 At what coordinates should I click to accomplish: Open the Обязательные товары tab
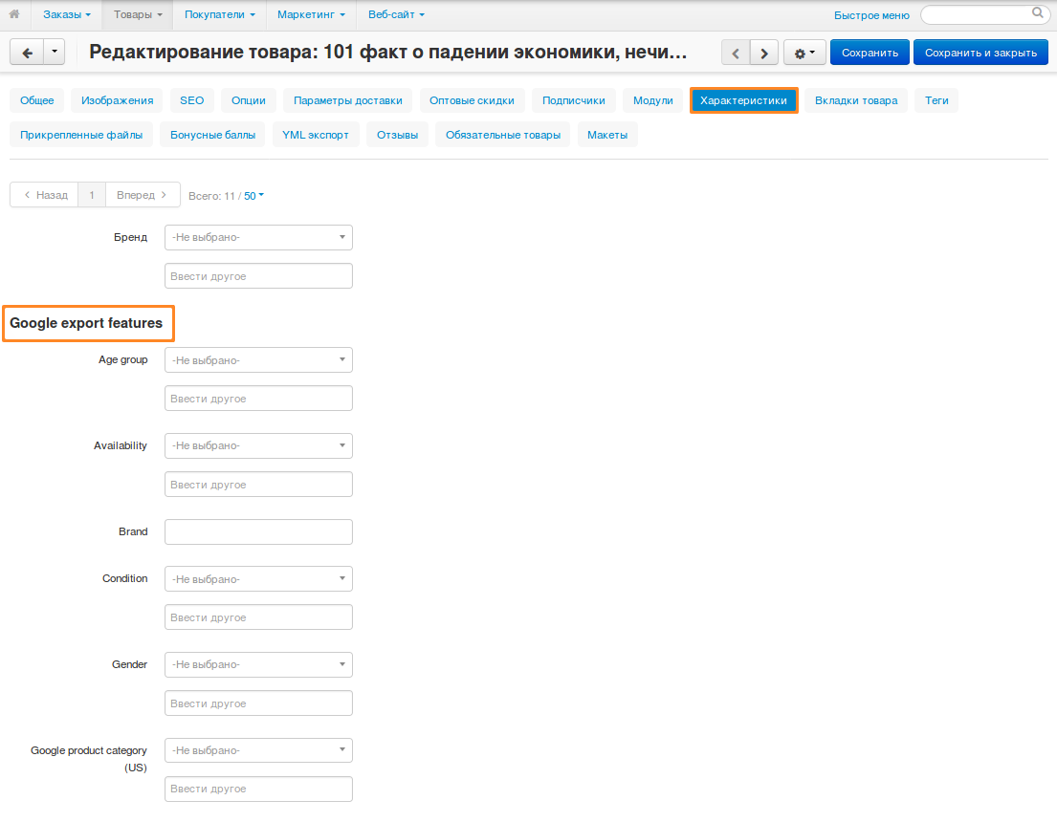(x=503, y=135)
